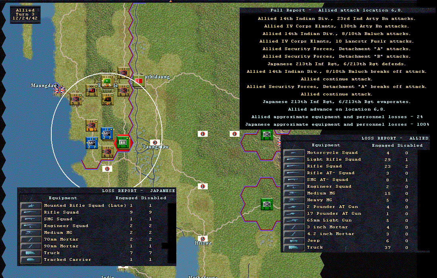
Task: Click the '10 Lancstr Fuslr attacks' line
Action: pos(337,41)
